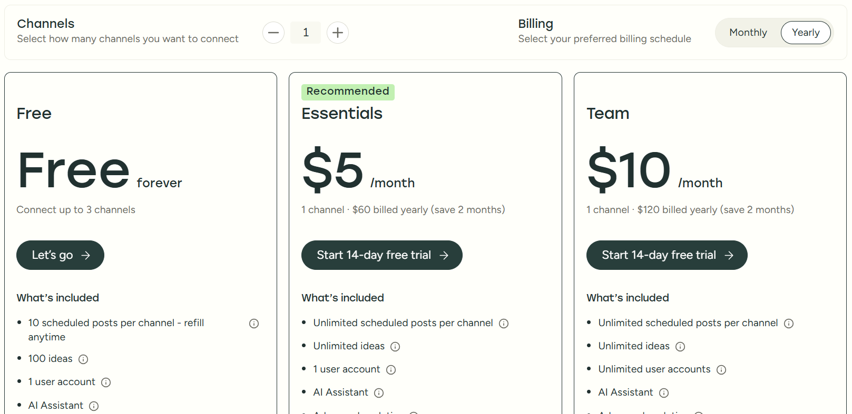Viewport: 852px width, 414px height.
Task: Increase channel count with plus button
Action: tap(338, 33)
